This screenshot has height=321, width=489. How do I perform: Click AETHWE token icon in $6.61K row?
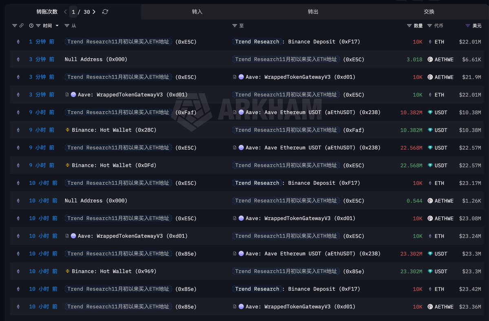430,59
